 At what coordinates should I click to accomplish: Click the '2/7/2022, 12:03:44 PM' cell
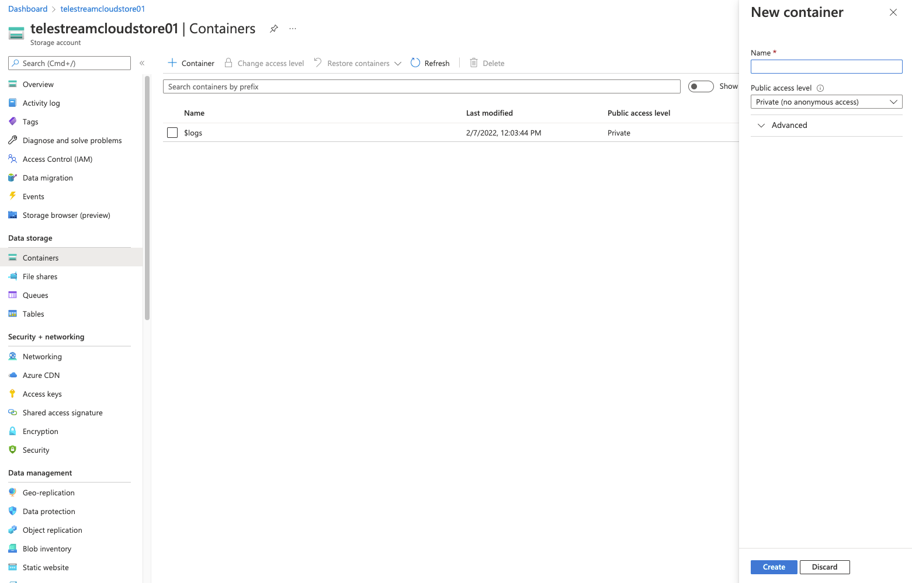click(x=504, y=133)
